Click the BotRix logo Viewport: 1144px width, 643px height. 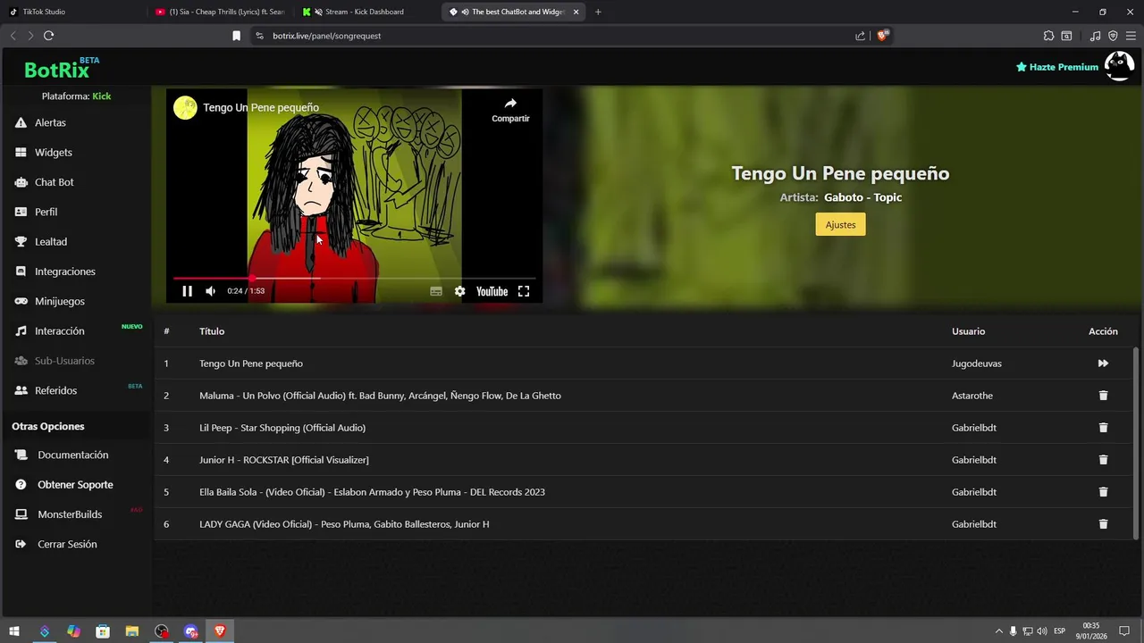pyautogui.click(x=62, y=69)
